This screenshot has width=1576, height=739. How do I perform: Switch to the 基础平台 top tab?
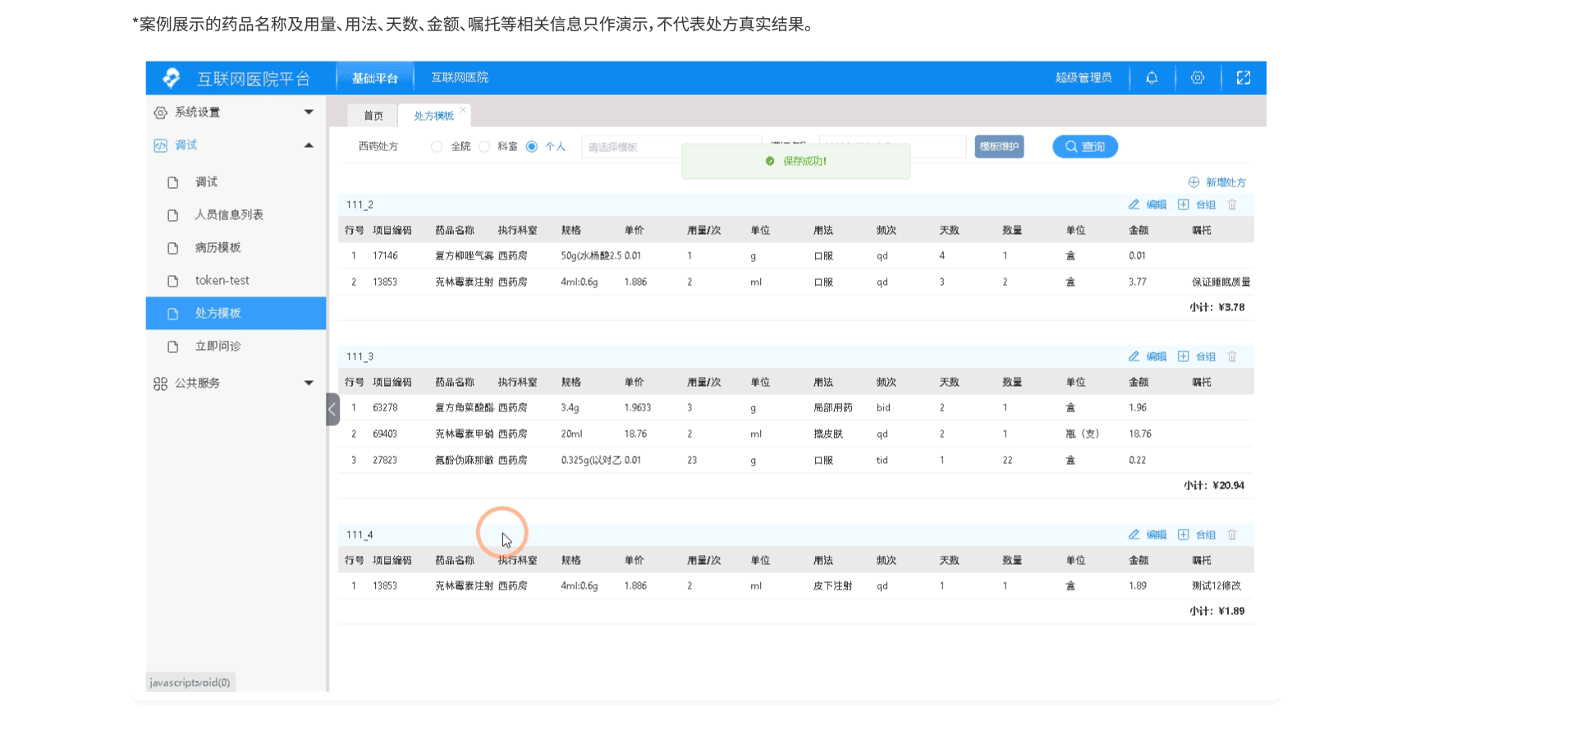(375, 78)
